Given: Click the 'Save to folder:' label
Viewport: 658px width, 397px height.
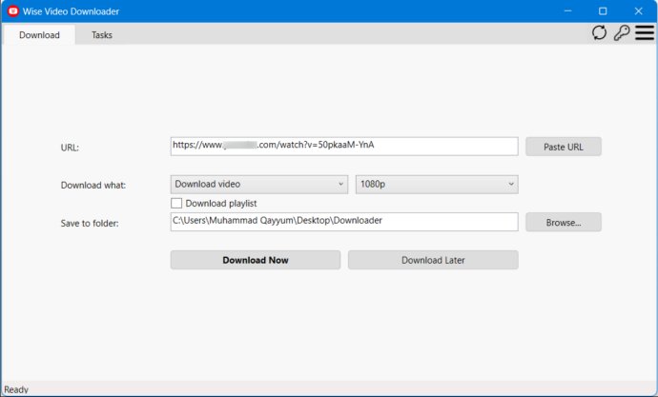Looking at the screenshot, I should [90, 223].
